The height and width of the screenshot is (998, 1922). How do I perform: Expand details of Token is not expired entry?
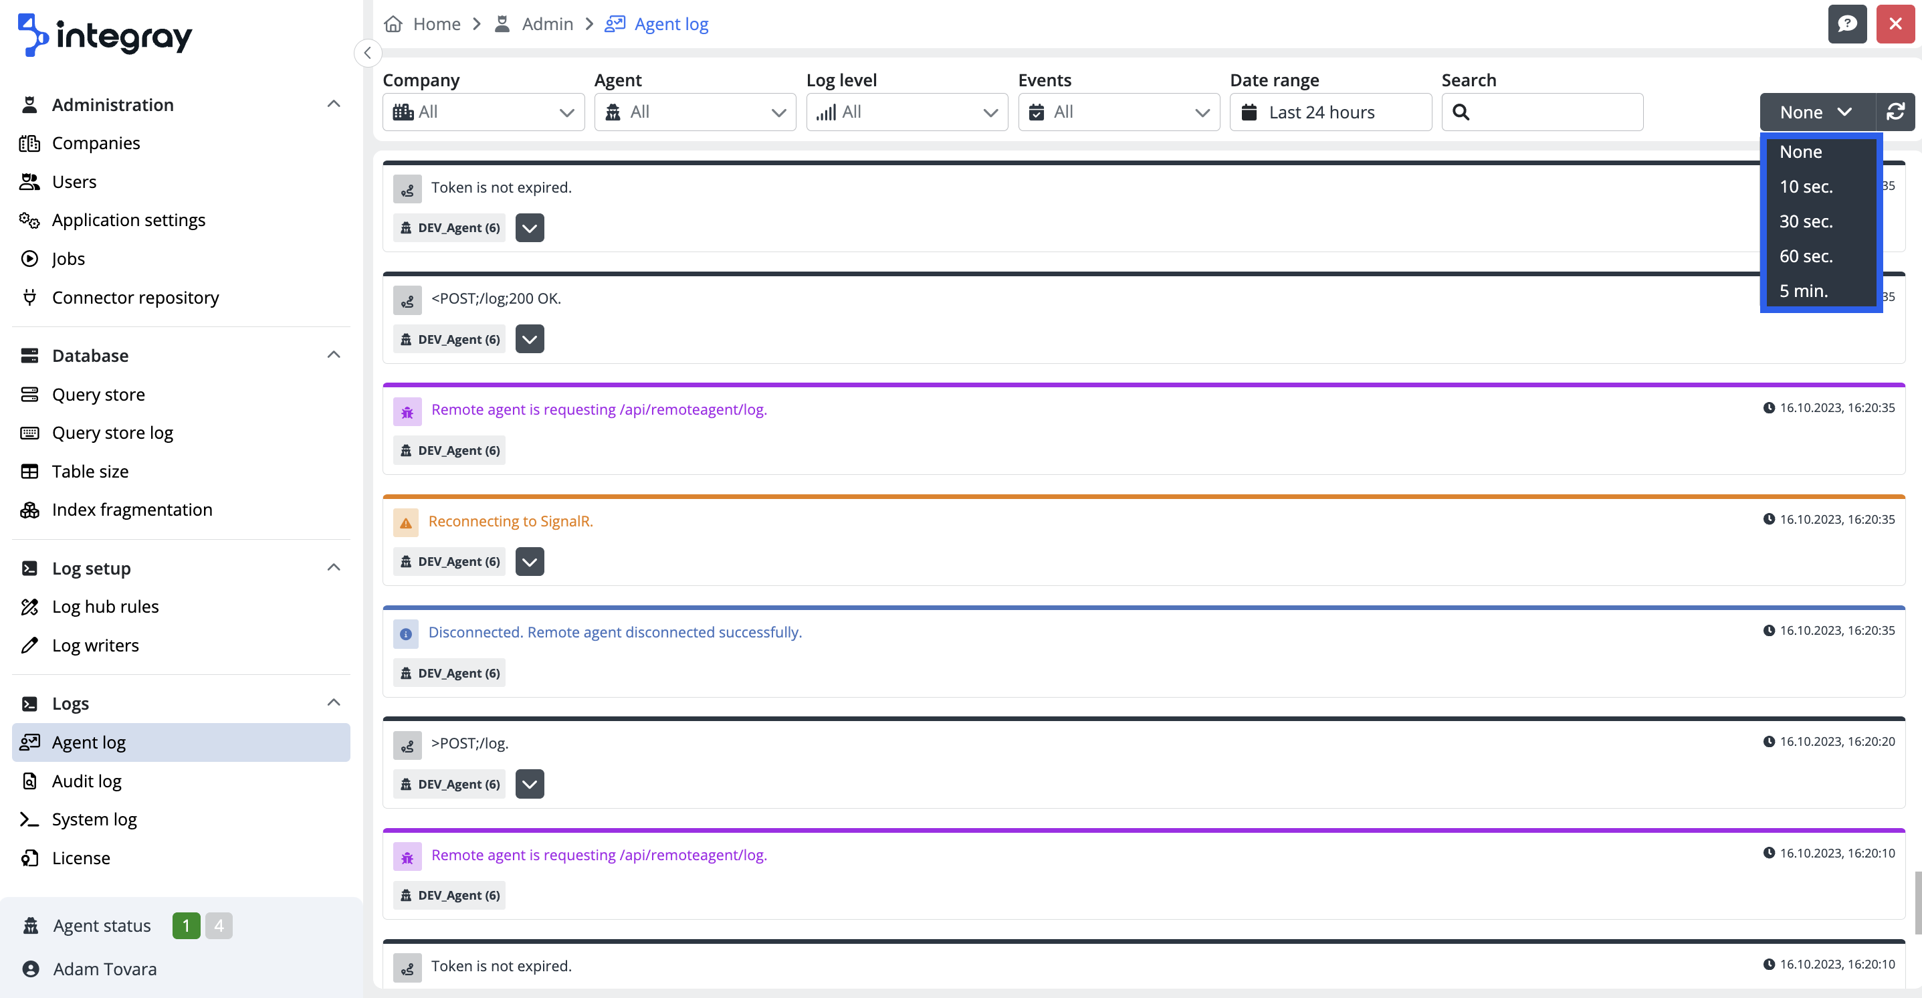coord(529,227)
